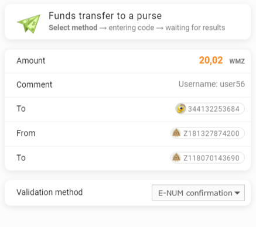
Task: Click the WMZ currency label
Action: click(237, 61)
